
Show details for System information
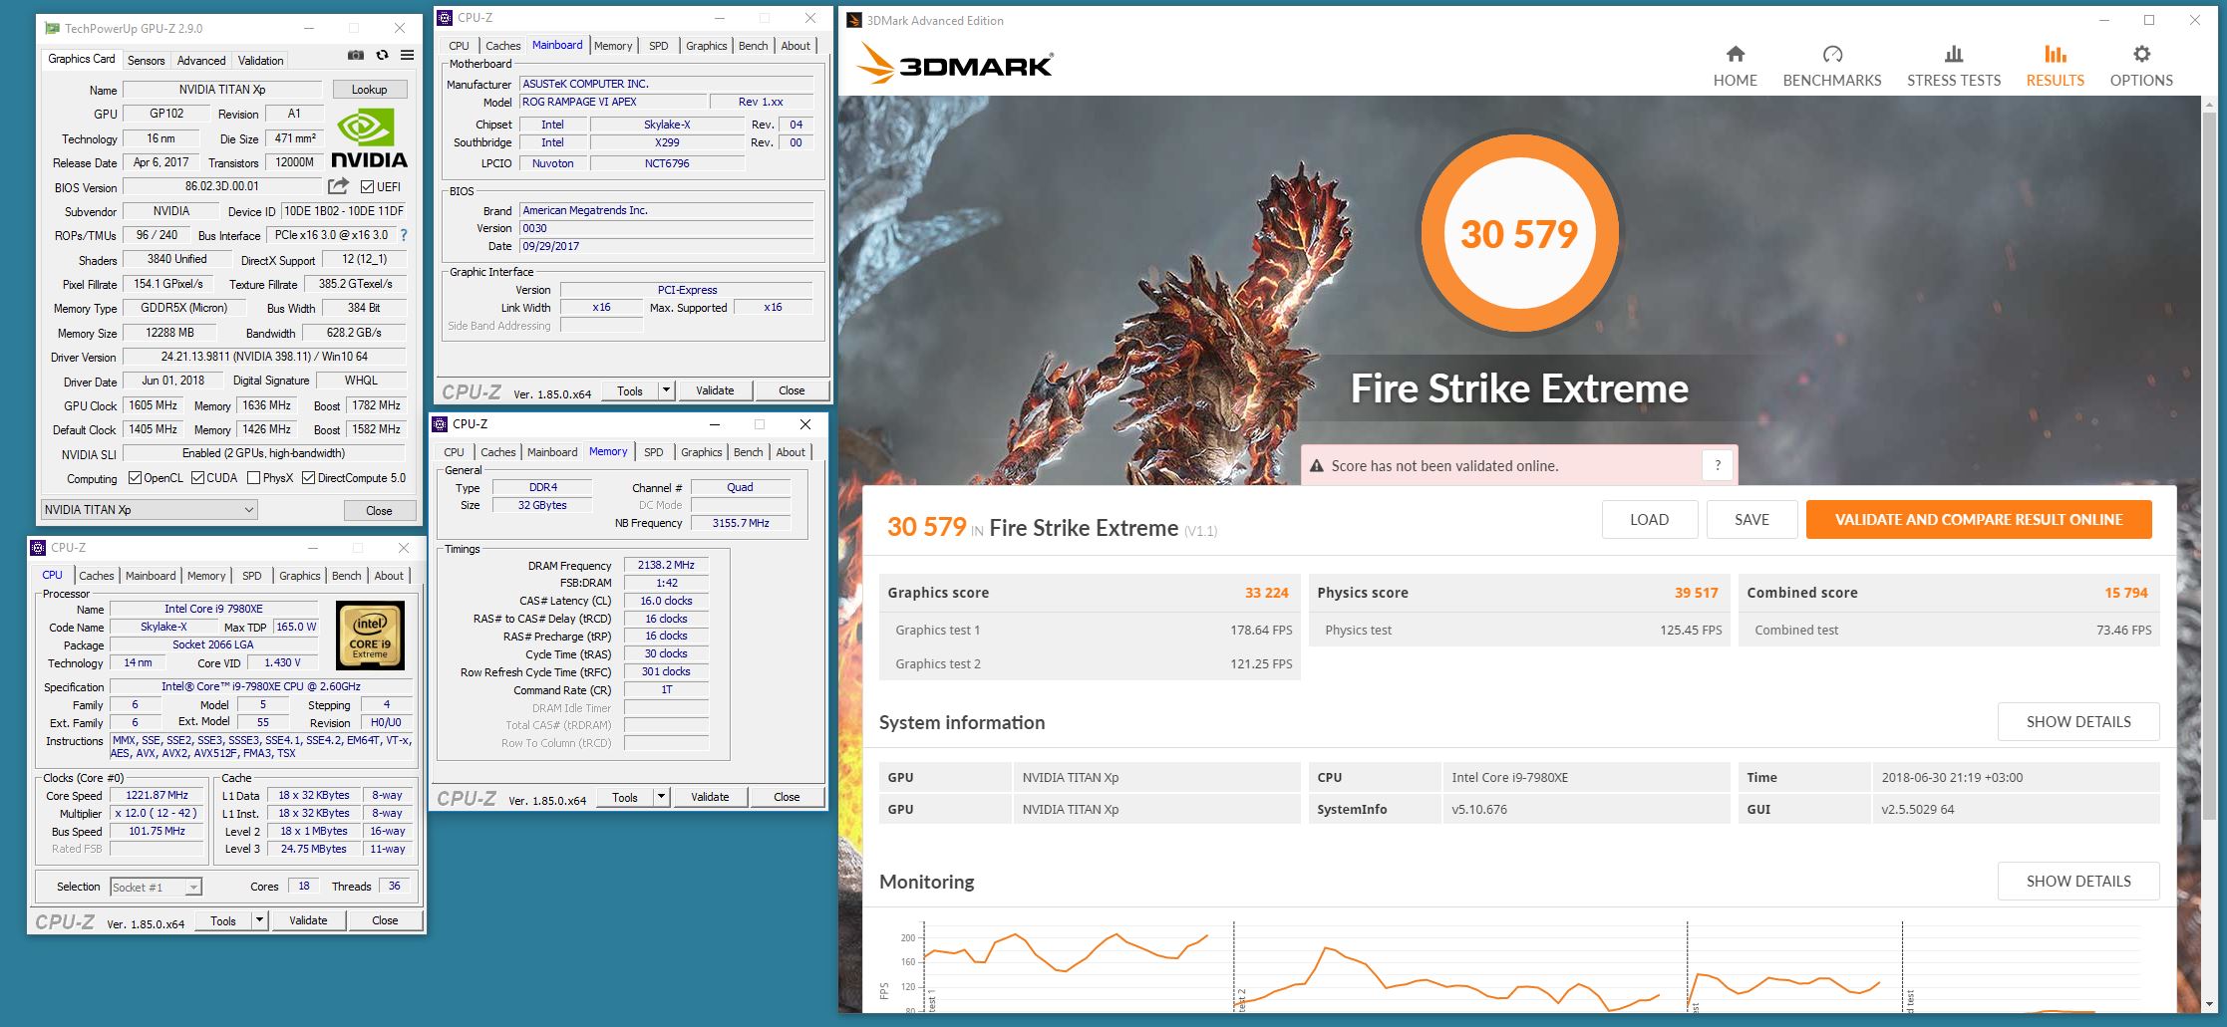pos(2078,721)
